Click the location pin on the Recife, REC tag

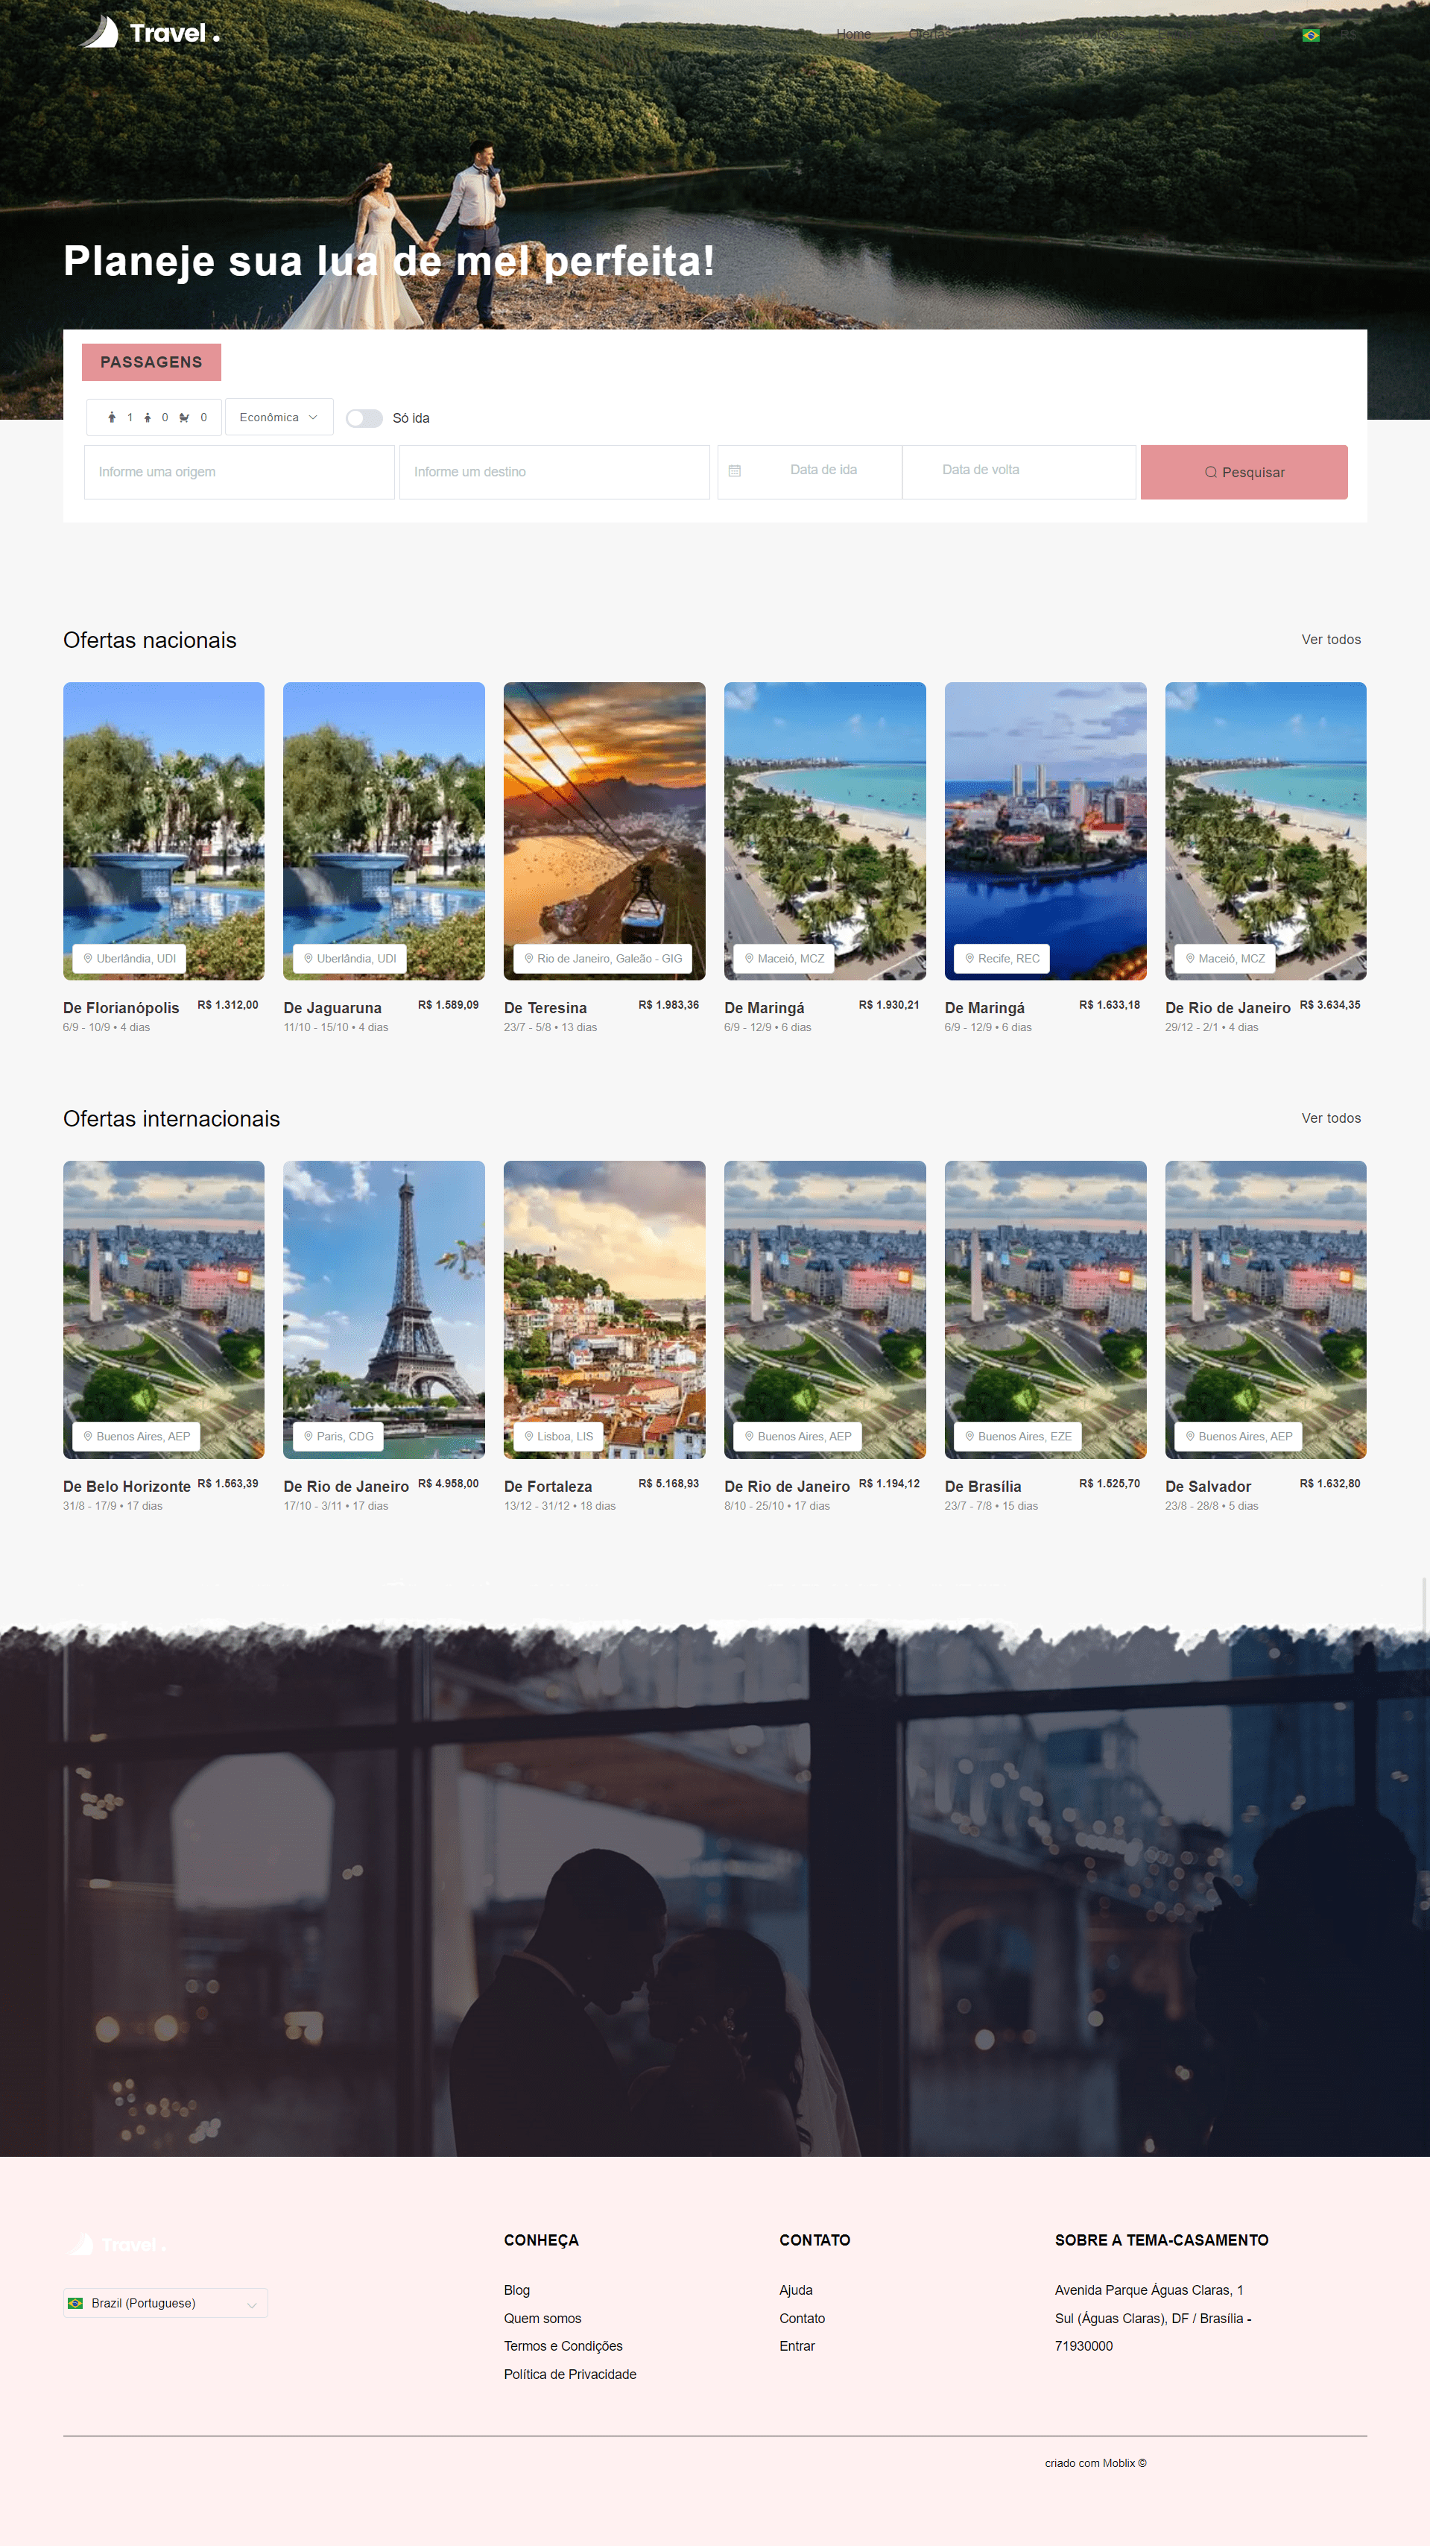[x=969, y=959]
